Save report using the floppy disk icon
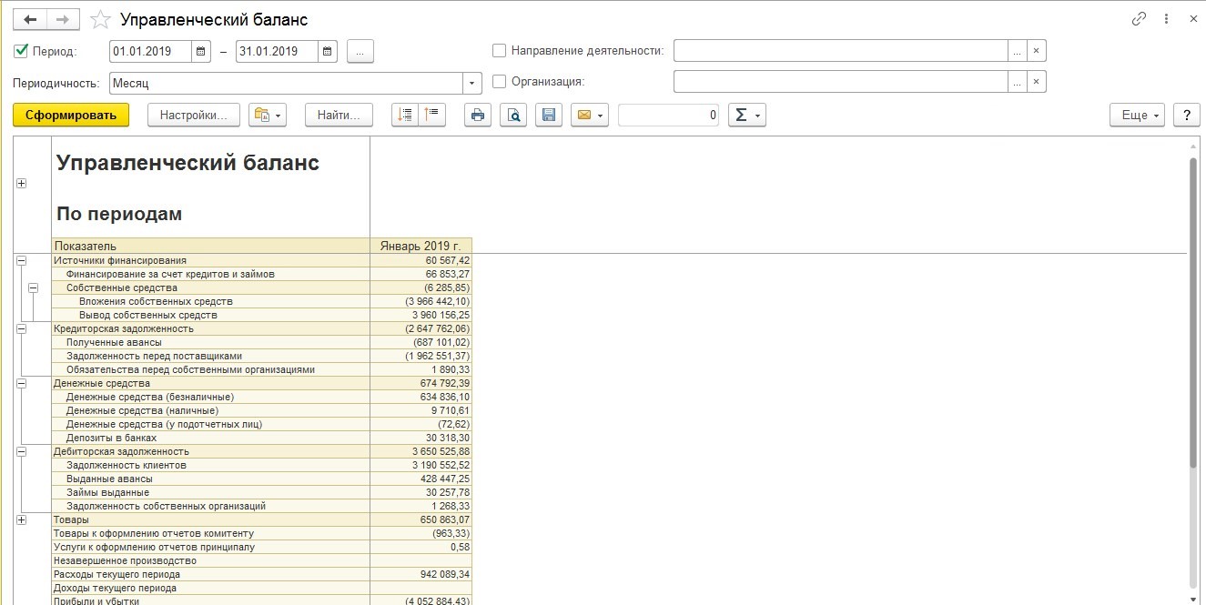 coord(548,115)
